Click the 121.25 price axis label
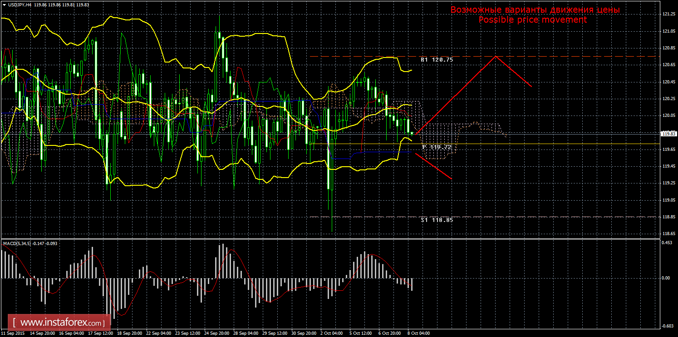 (668, 14)
